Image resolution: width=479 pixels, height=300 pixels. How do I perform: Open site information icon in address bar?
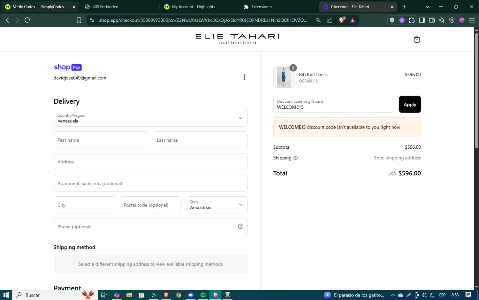coord(92,20)
